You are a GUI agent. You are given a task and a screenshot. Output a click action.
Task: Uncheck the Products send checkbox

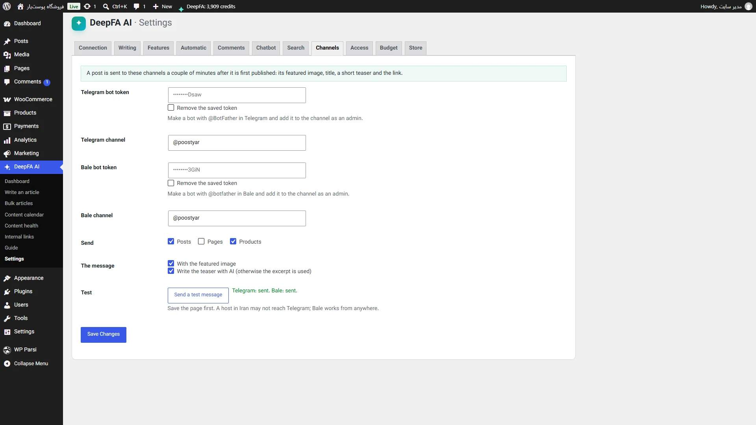click(x=233, y=241)
